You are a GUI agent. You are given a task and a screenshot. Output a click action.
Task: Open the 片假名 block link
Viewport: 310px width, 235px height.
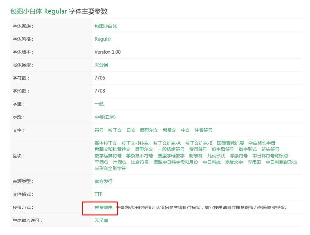point(120,162)
